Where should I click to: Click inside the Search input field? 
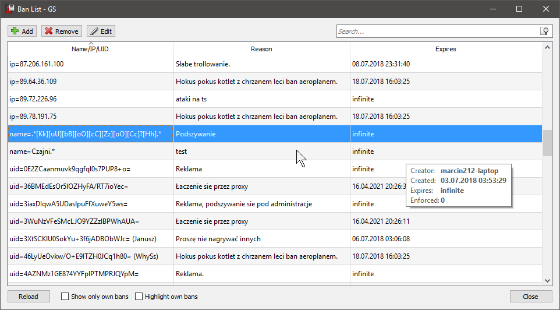(x=437, y=31)
